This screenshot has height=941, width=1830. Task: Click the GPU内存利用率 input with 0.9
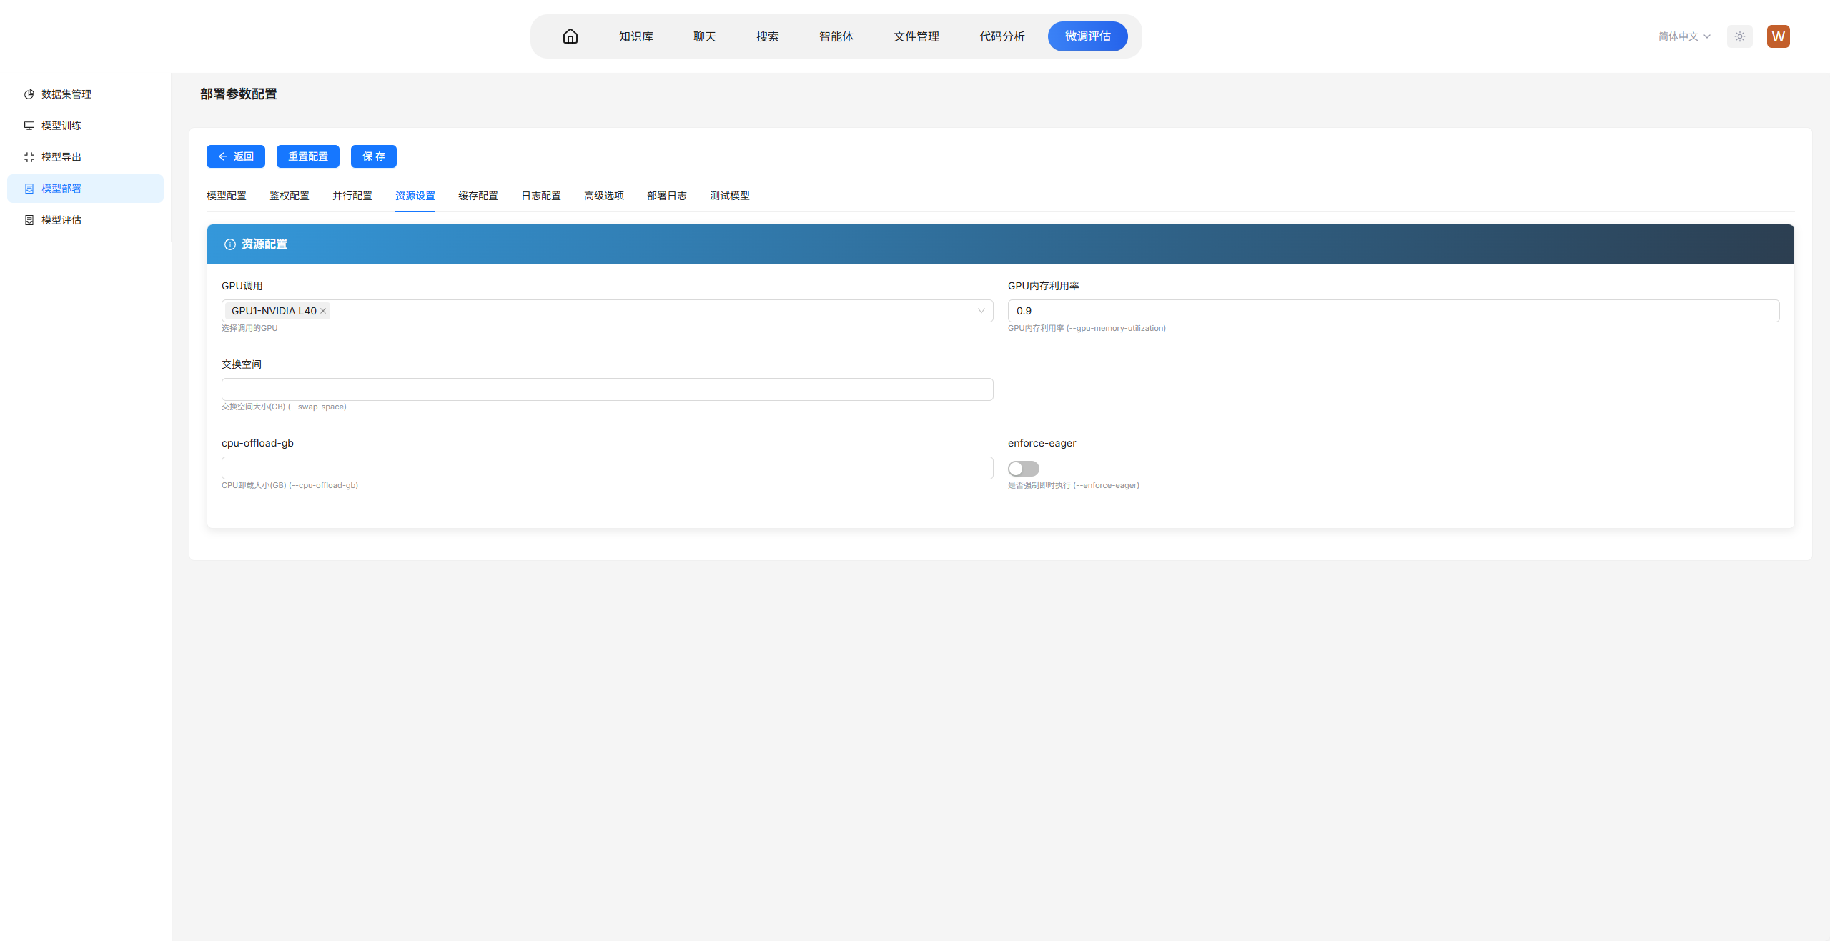1393,311
